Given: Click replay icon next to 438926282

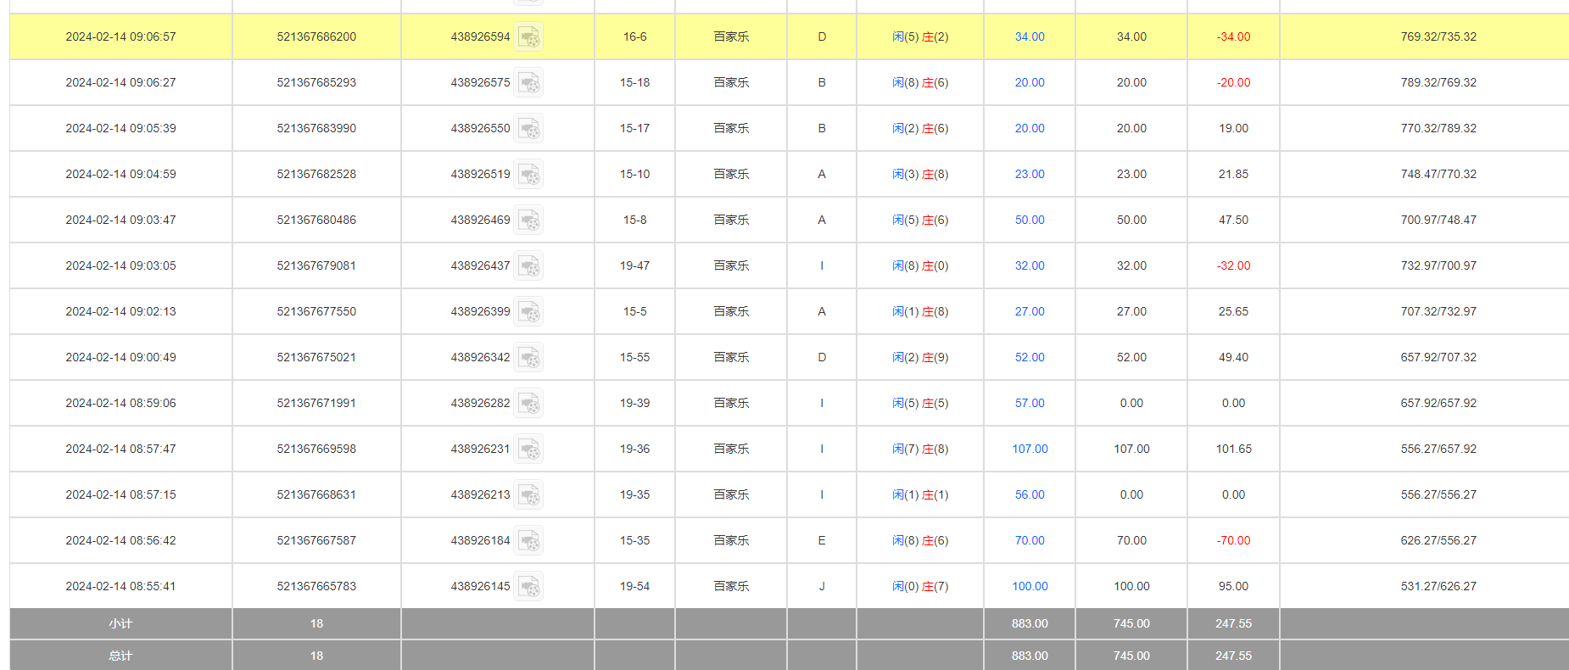Looking at the screenshot, I should [528, 404].
